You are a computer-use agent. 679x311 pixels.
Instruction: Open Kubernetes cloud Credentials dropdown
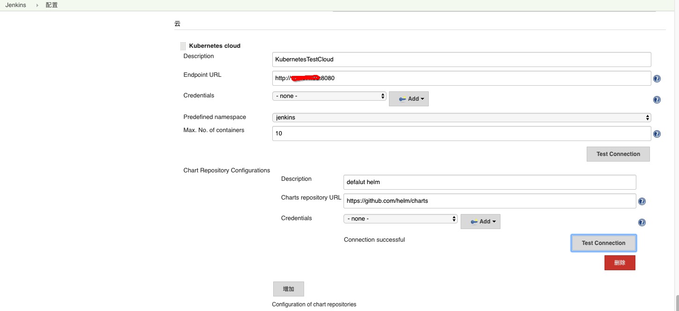point(329,96)
